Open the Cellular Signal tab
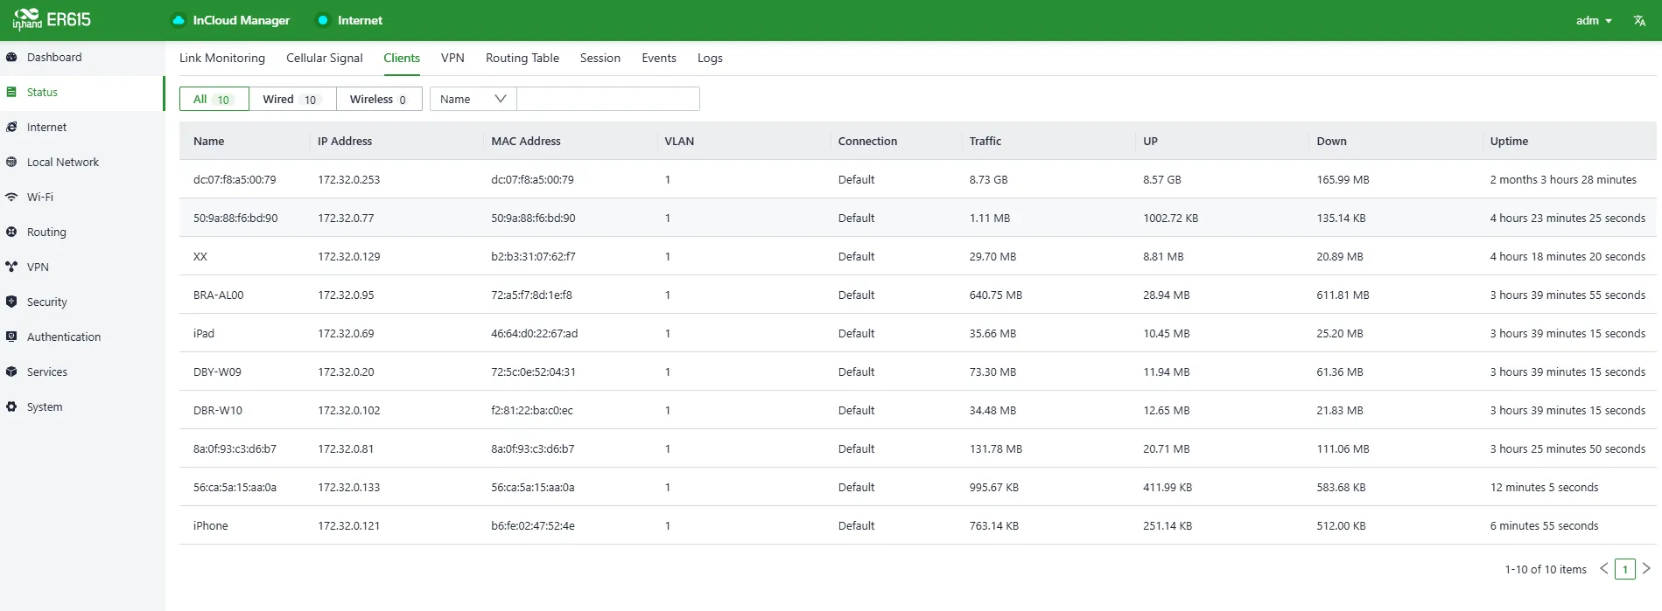Screen dimensions: 1662x611 point(325,58)
